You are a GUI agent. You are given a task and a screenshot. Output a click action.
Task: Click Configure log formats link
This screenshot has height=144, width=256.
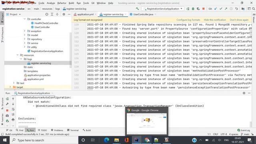pos(188,20)
